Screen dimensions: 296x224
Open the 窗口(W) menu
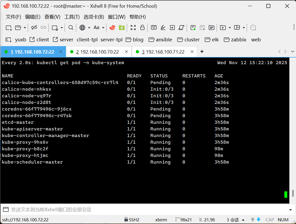point(117,17)
